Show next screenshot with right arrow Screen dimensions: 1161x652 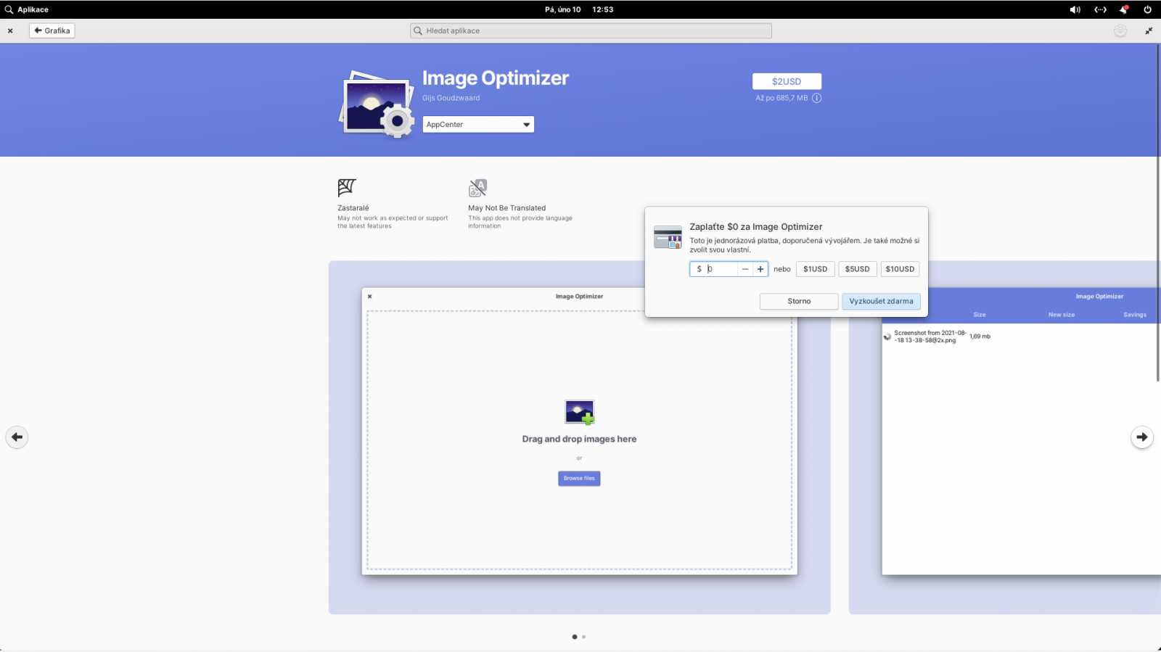point(1142,437)
